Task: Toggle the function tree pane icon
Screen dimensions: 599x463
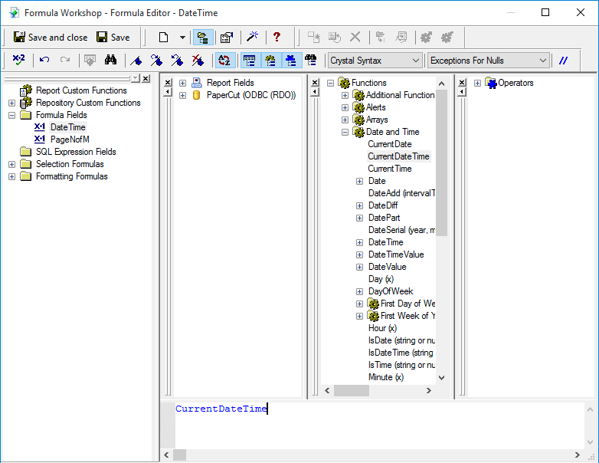Action: tap(270, 60)
